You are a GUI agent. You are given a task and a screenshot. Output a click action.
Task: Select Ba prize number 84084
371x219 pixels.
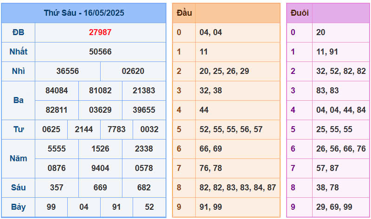(57, 91)
